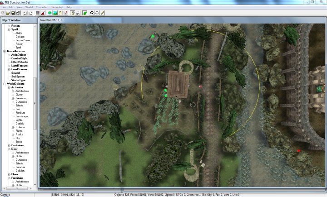Select the WaterType tree item
The height and width of the screenshot is (197, 327).
(x=18, y=80)
